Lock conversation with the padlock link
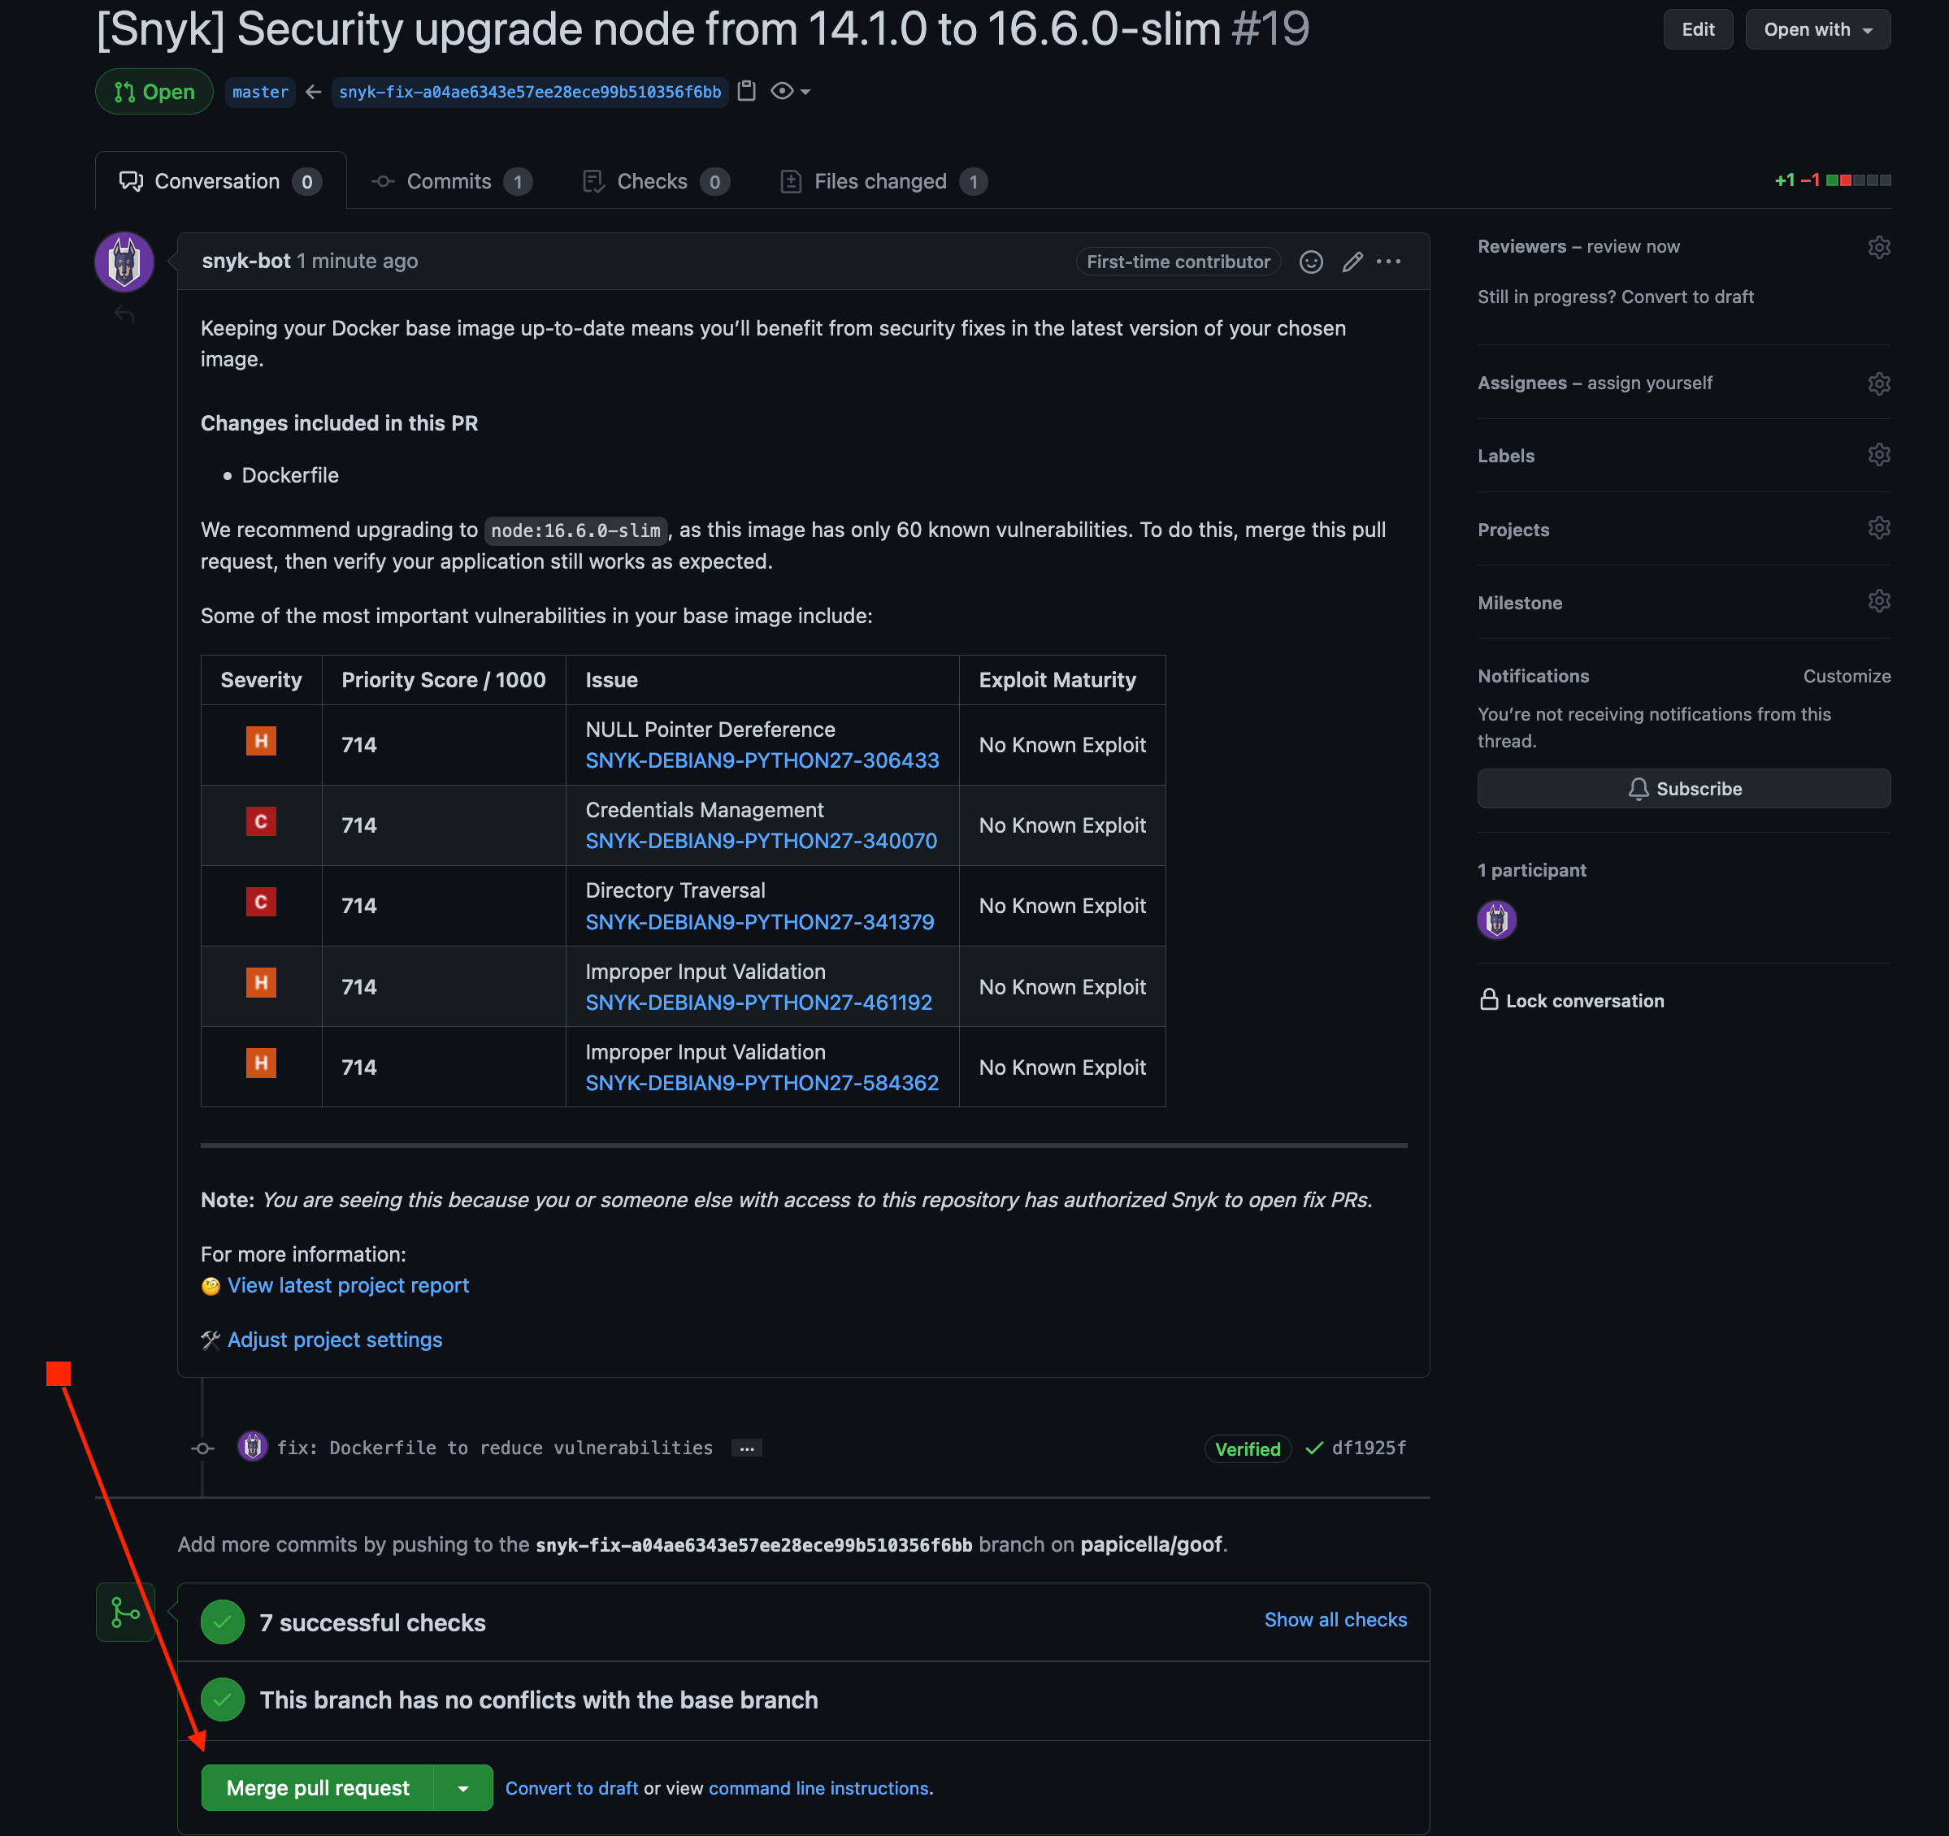Screen dimensions: 1949x1836 pyautogui.click(x=1572, y=1000)
